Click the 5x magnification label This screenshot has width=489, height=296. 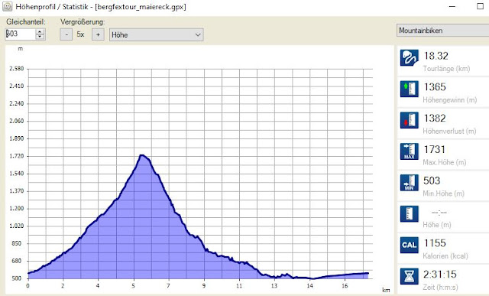click(80, 34)
